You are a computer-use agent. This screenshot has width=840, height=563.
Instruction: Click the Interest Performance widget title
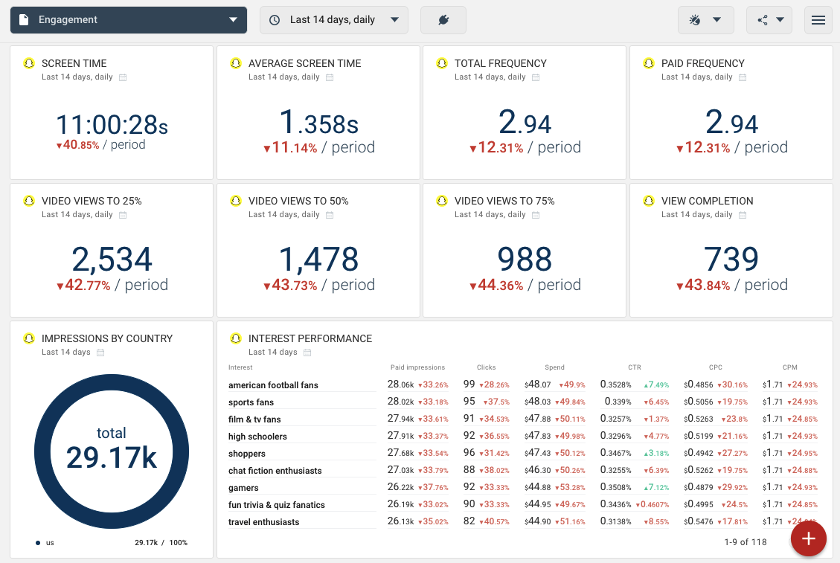pos(310,338)
